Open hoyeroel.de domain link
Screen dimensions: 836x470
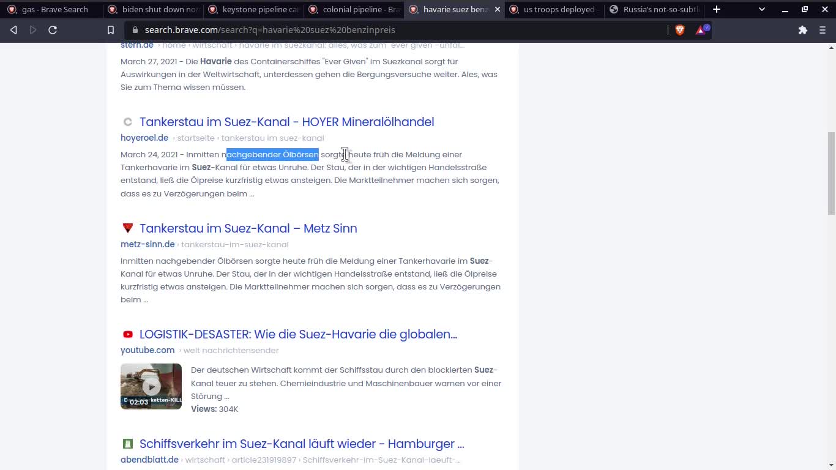click(x=144, y=138)
